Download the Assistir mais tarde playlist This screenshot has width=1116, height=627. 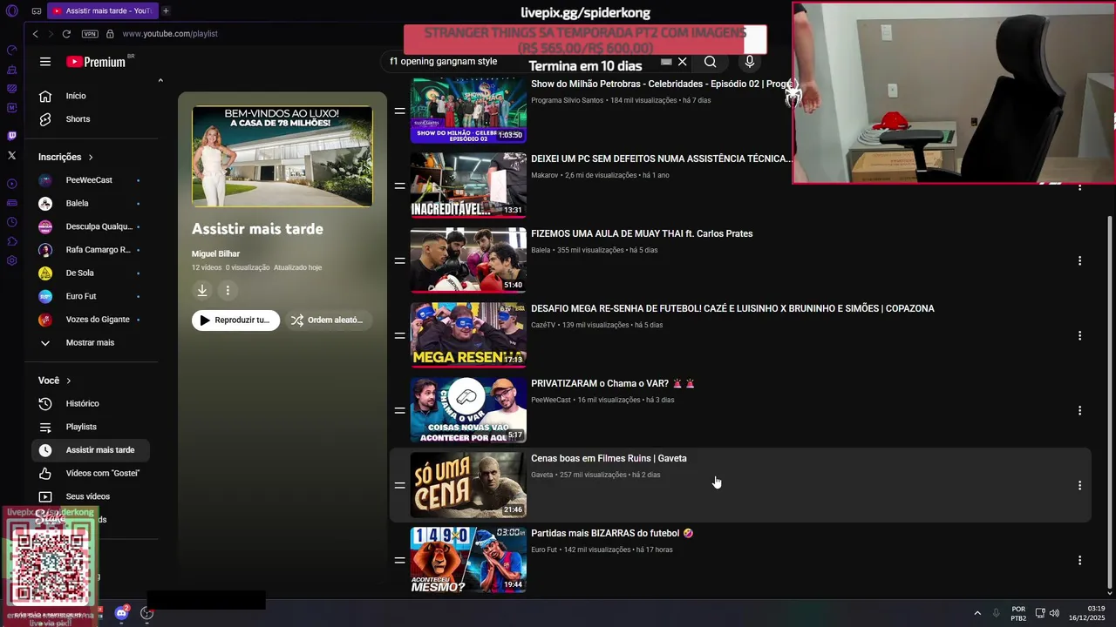[202, 291]
